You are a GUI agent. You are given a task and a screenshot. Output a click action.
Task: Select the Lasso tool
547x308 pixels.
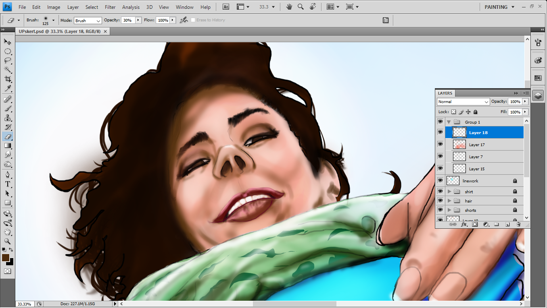(8, 60)
